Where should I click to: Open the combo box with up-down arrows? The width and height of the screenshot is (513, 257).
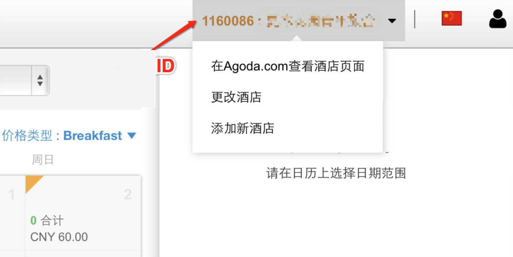click(x=24, y=80)
